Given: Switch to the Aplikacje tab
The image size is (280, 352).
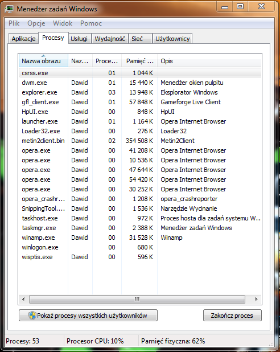Looking at the screenshot, I should (23, 39).
